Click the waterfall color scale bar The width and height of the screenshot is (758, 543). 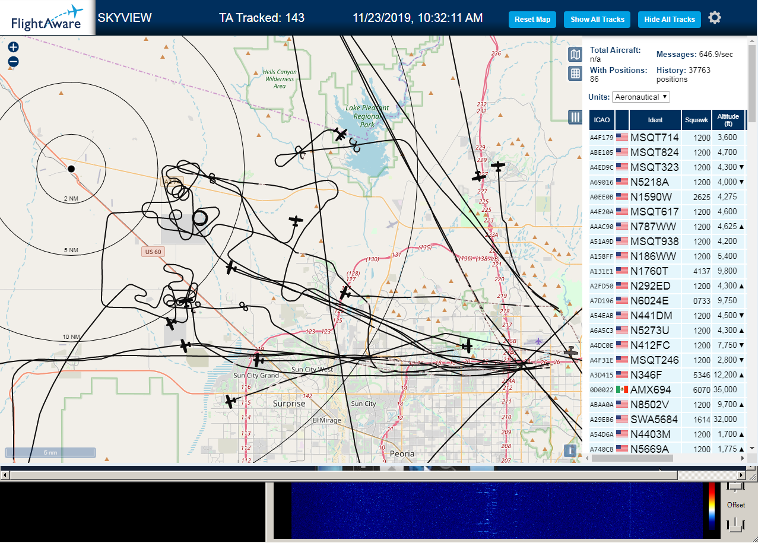tap(712, 506)
